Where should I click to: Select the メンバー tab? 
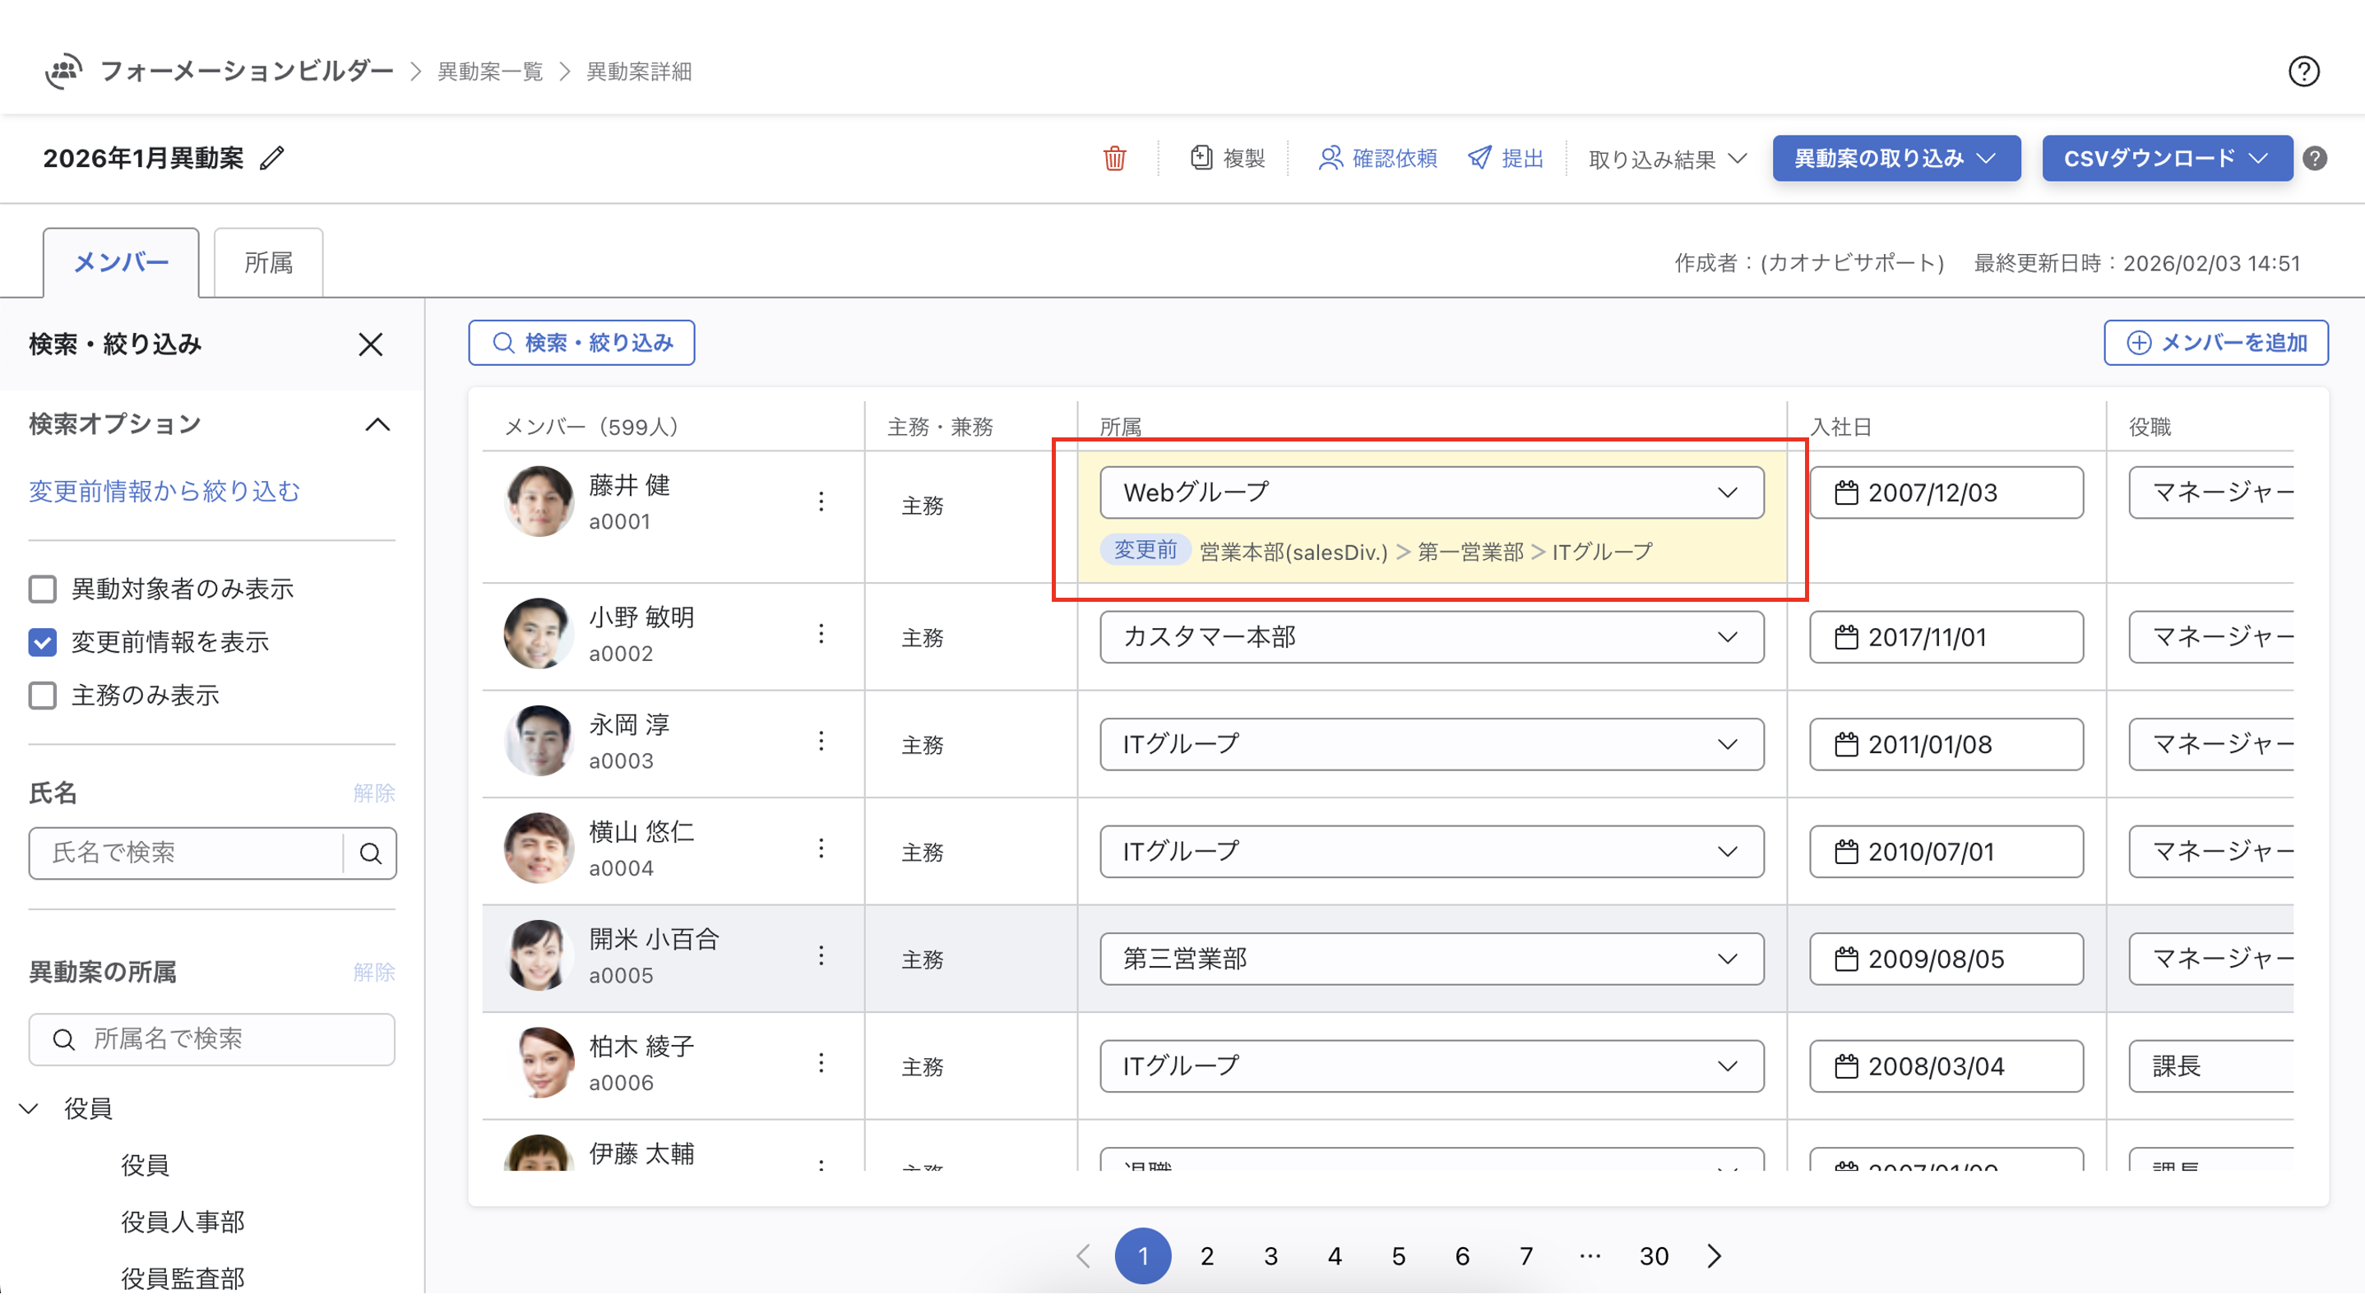121,263
